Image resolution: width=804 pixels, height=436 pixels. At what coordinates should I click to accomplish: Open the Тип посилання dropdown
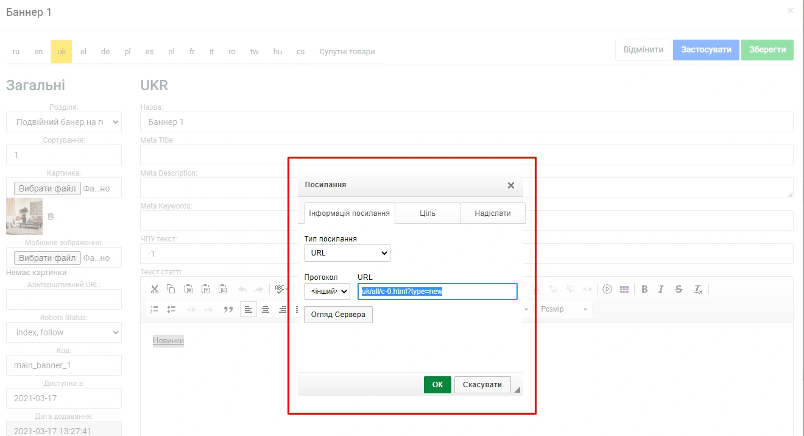pos(347,252)
